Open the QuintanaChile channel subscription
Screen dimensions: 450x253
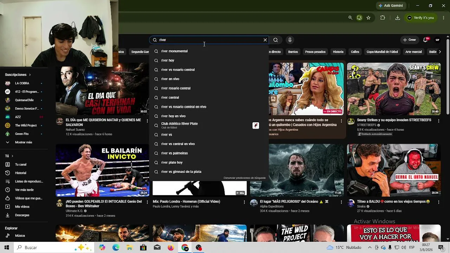pos(24,100)
